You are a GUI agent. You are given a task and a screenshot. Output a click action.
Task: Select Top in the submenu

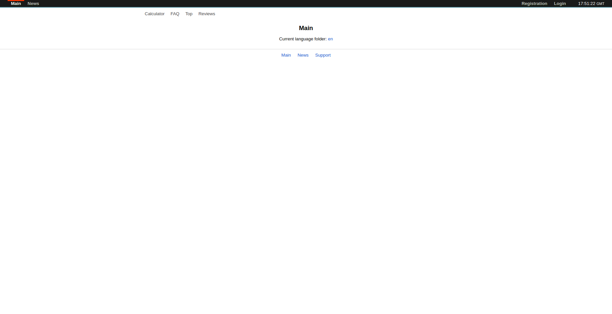(x=189, y=14)
